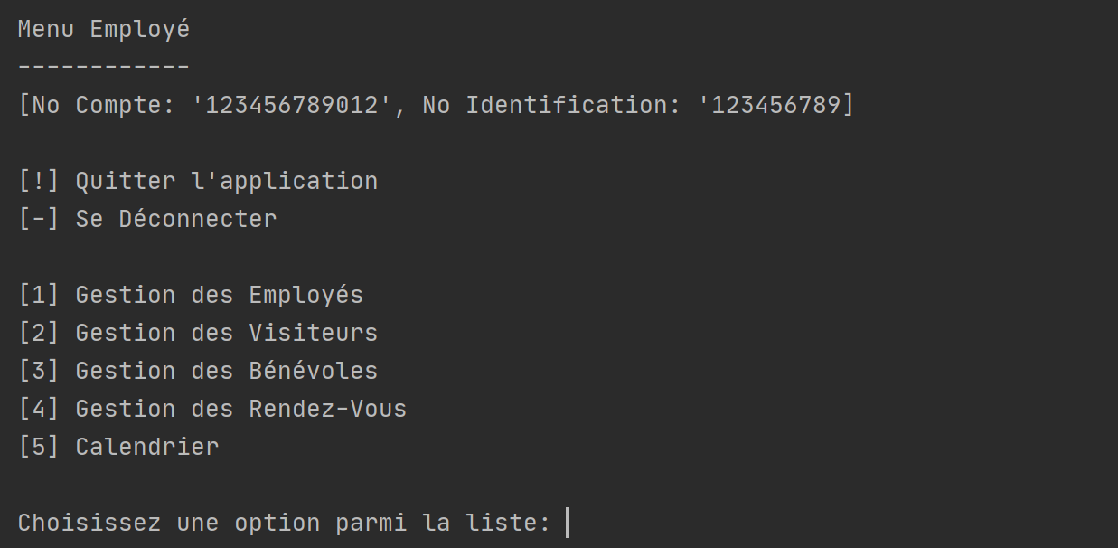
Task: Select the 'Calendrier' menu entry
Action: 118,447
